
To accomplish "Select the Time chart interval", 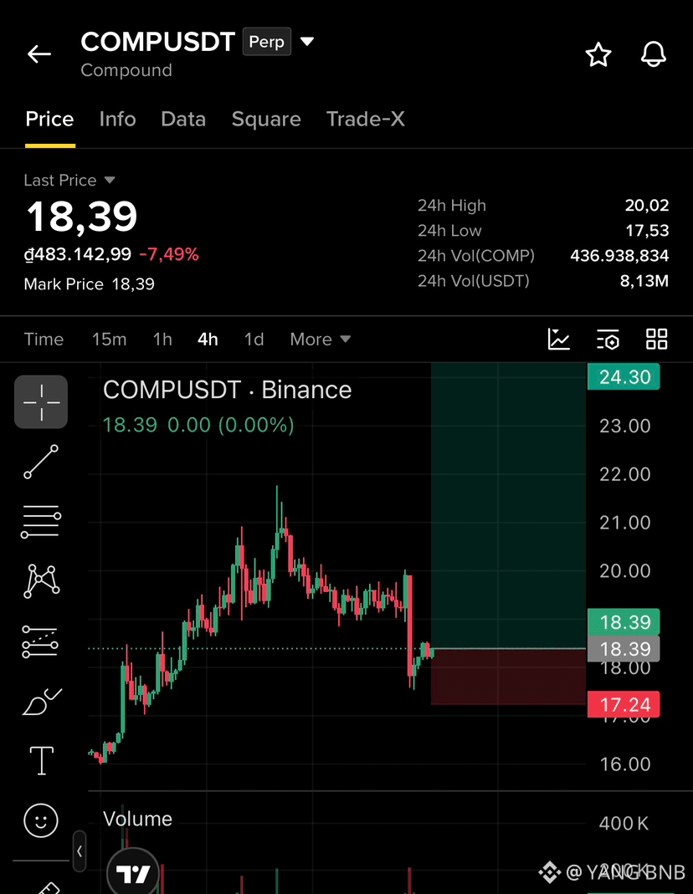I will 44,340.
